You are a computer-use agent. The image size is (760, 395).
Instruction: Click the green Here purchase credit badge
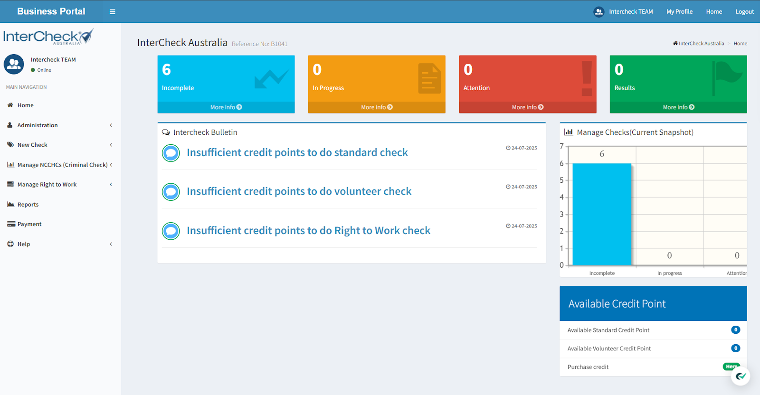[x=731, y=367]
